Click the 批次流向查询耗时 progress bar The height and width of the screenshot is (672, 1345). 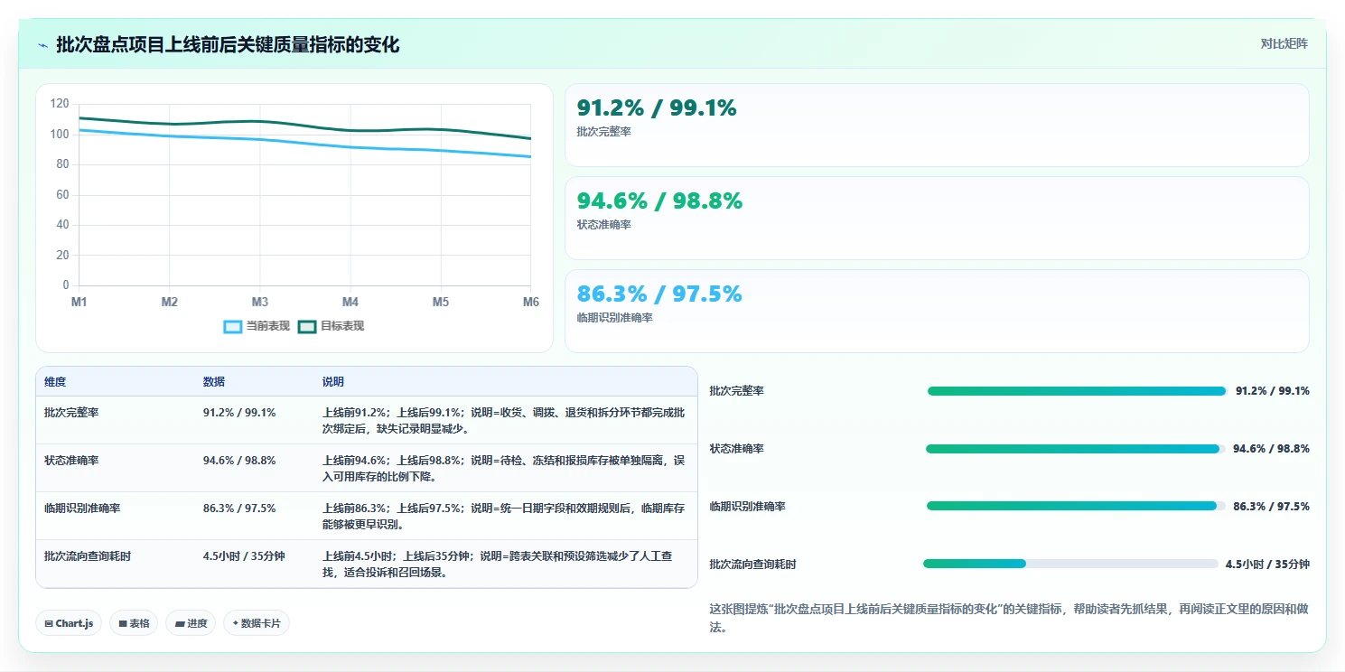pos(1070,564)
